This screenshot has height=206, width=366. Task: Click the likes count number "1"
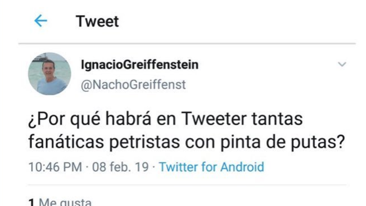[31, 202]
